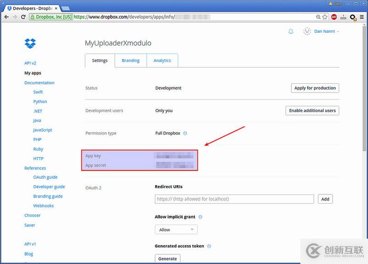
Task: Open the Adblock Plus extension icon
Action: point(334,17)
